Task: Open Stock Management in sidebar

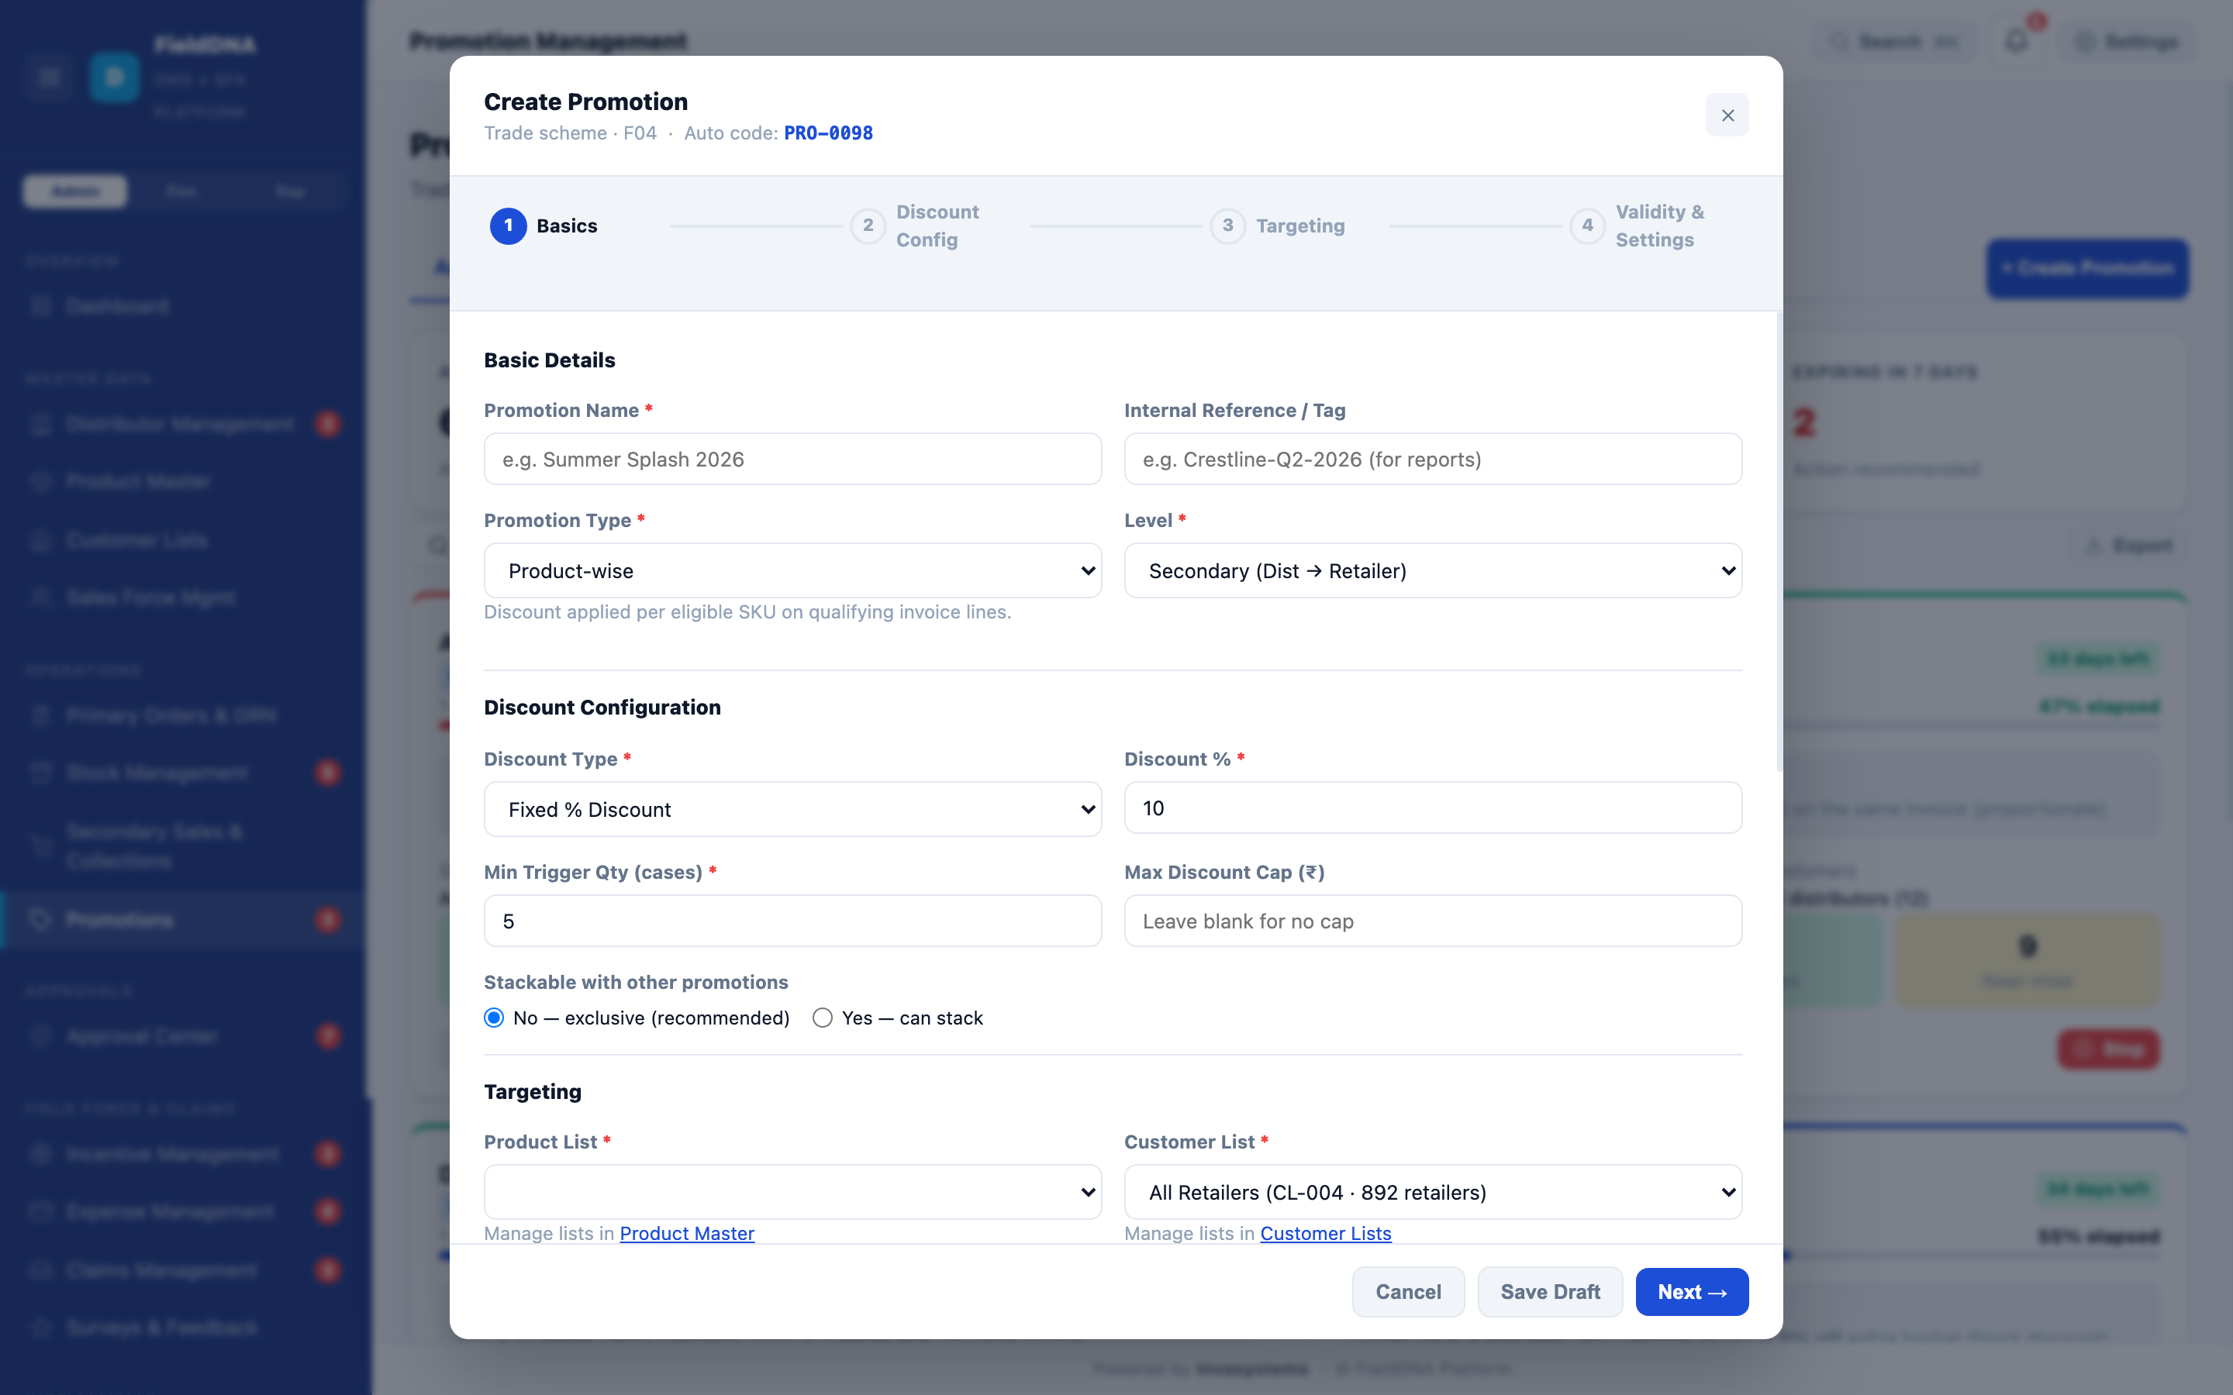Action: pos(183,772)
